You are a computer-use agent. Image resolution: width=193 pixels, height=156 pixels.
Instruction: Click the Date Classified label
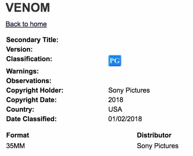click(31, 119)
